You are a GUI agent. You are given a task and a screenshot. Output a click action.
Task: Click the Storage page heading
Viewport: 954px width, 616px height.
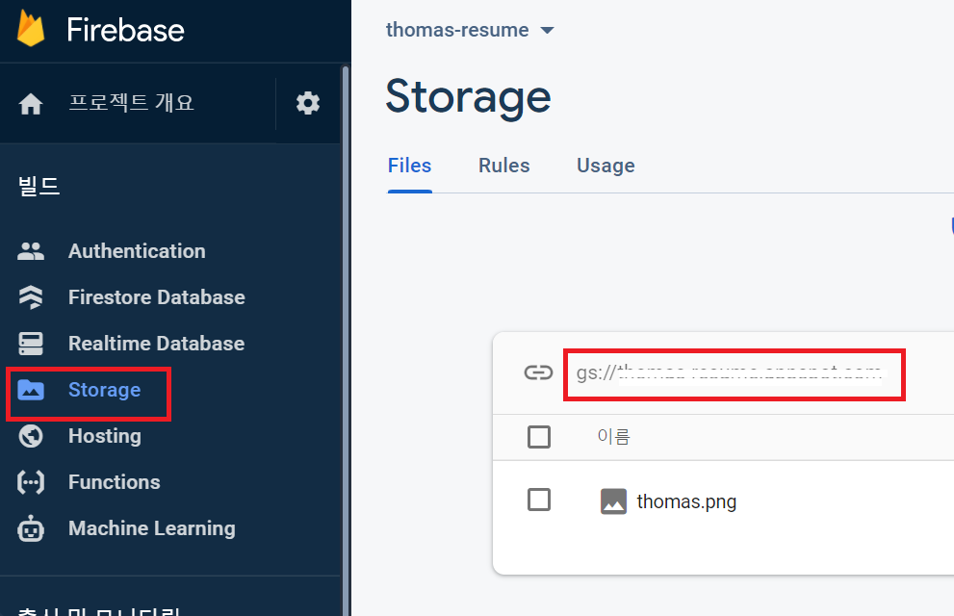click(x=469, y=97)
